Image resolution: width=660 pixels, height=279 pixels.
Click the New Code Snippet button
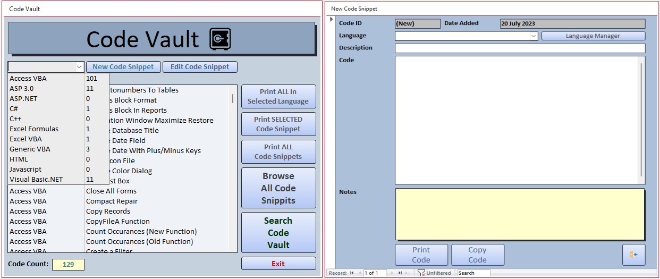tap(123, 67)
